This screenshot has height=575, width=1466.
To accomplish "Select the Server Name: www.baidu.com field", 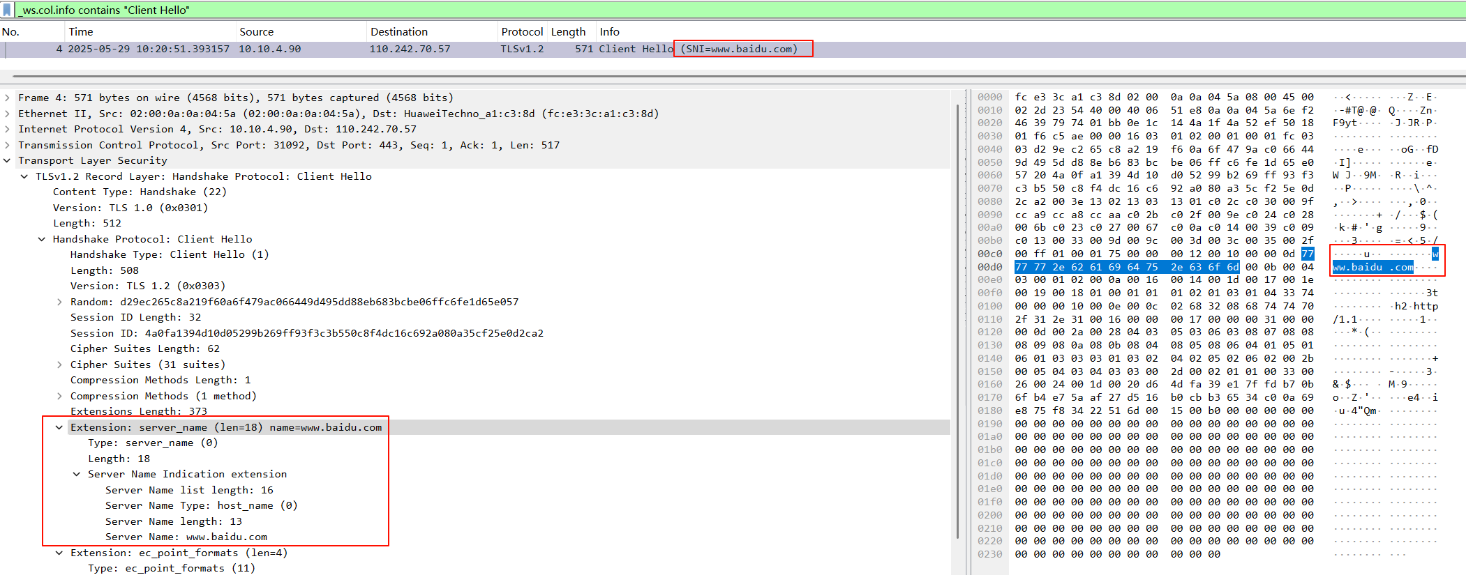I will coord(186,537).
